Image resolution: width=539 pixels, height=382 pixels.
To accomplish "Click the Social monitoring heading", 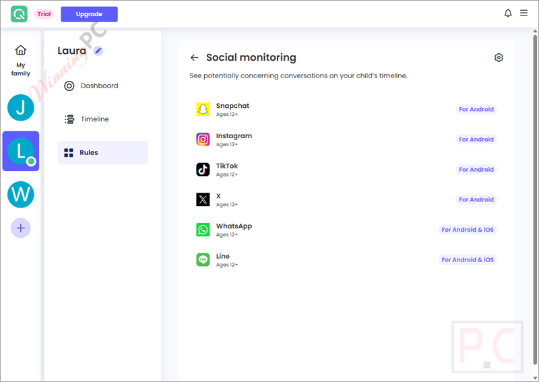I will coord(251,57).
